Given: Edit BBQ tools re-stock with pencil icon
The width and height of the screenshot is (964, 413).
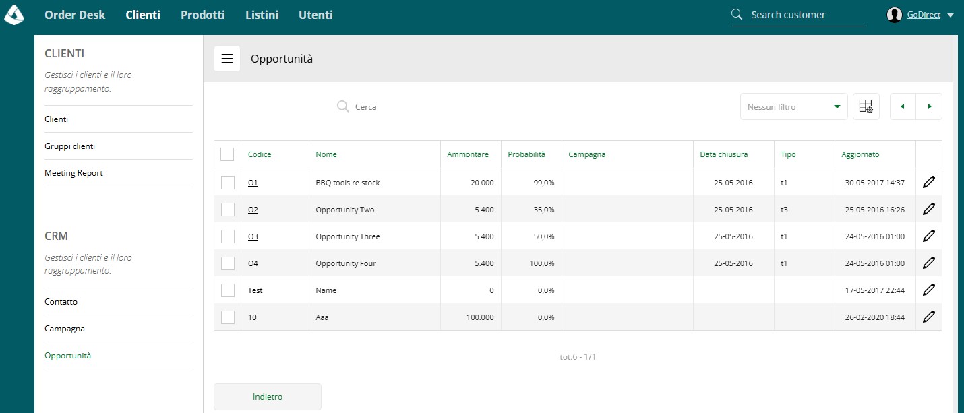Looking at the screenshot, I should point(929,182).
